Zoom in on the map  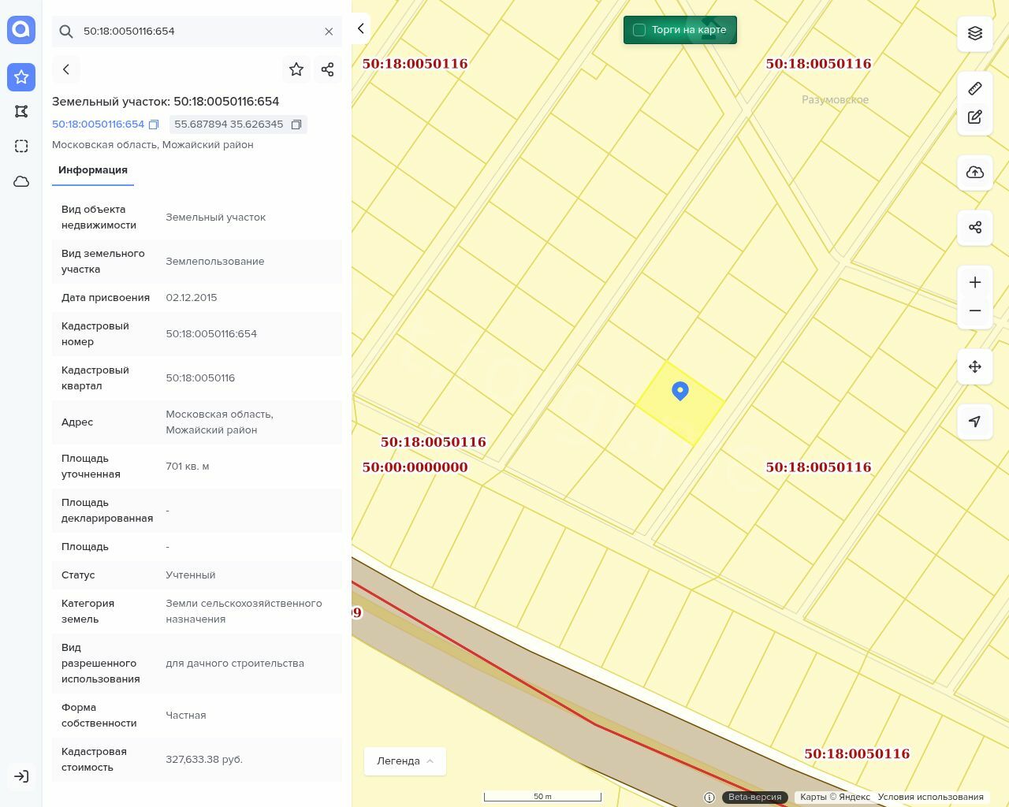[x=975, y=282]
